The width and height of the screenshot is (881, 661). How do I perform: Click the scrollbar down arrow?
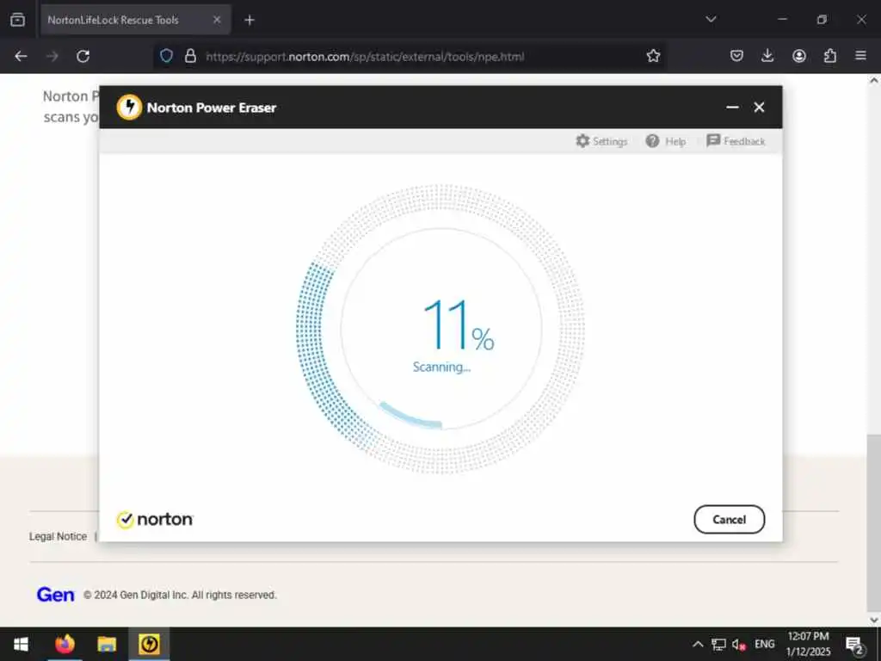(874, 620)
